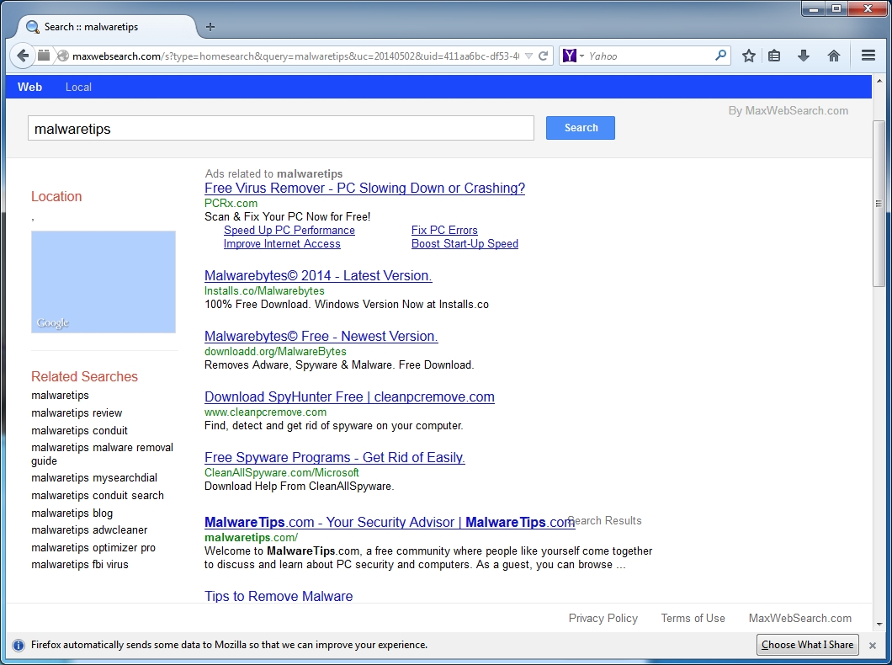Open the Yahoo search engine dropdown

click(581, 55)
